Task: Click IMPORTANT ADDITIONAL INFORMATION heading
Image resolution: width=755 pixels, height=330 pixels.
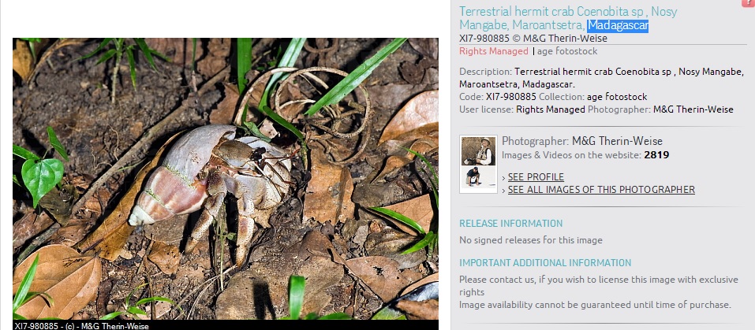Action: (545, 263)
